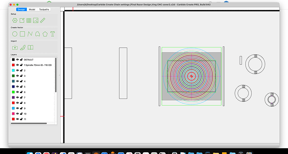Select the tall narrow rectangle in canvas center

click(x=123, y=73)
